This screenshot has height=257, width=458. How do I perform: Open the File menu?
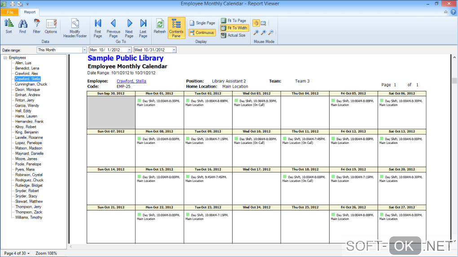pyautogui.click(x=10, y=12)
